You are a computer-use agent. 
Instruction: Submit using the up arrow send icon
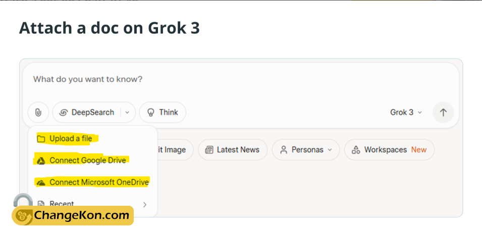pos(443,112)
